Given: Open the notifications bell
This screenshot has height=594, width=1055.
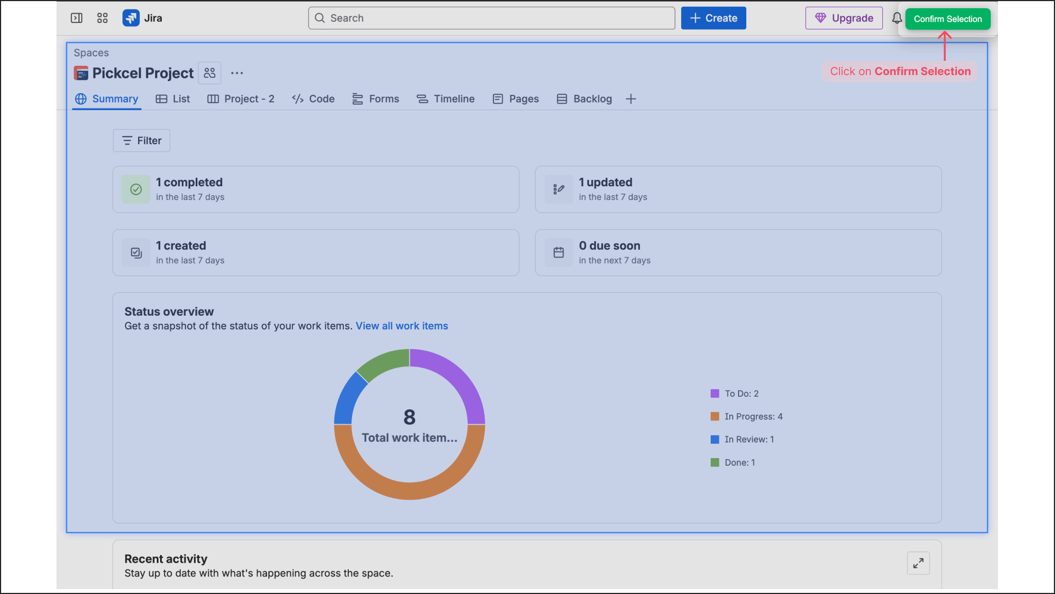Looking at the screenshot, I should (x=897, y=18).
